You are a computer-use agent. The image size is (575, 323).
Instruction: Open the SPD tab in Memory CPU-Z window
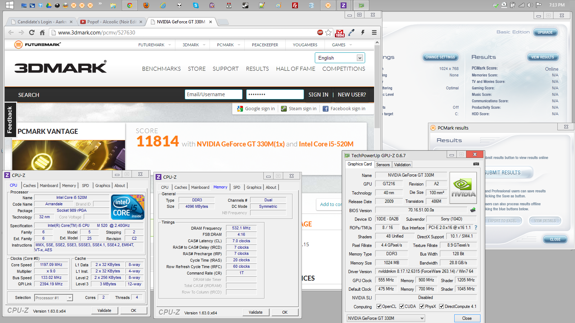pos(236,187)
